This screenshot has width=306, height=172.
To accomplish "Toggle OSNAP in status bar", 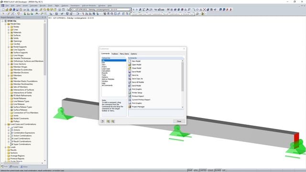I will point(210,171).
